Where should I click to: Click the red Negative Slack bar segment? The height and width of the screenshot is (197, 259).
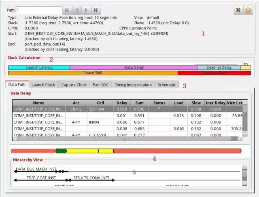pyautogui.click(x=214, y=73)
